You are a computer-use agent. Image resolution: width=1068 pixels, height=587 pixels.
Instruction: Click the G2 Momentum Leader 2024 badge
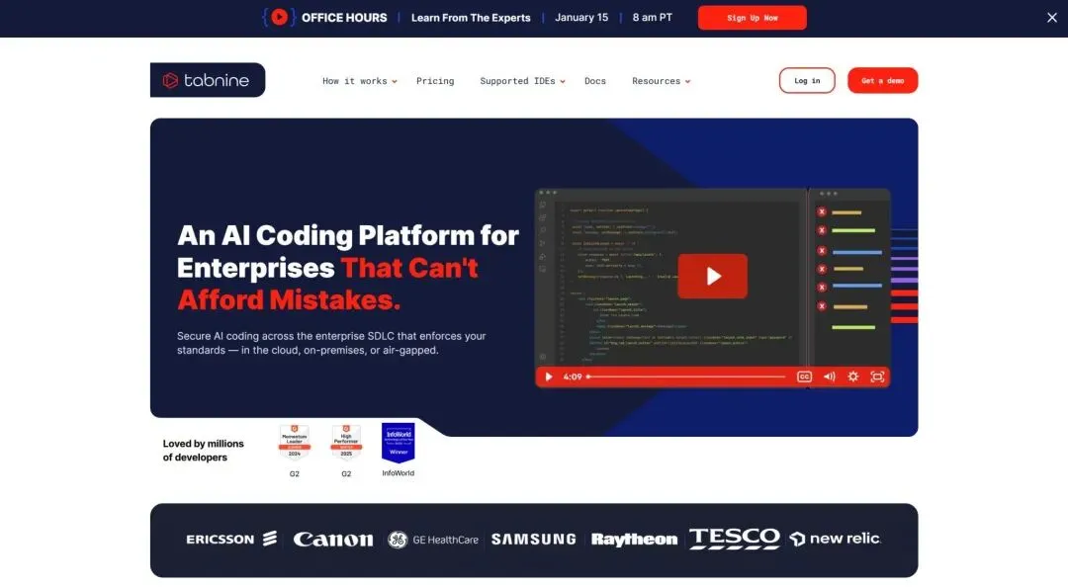coord(295,443)
